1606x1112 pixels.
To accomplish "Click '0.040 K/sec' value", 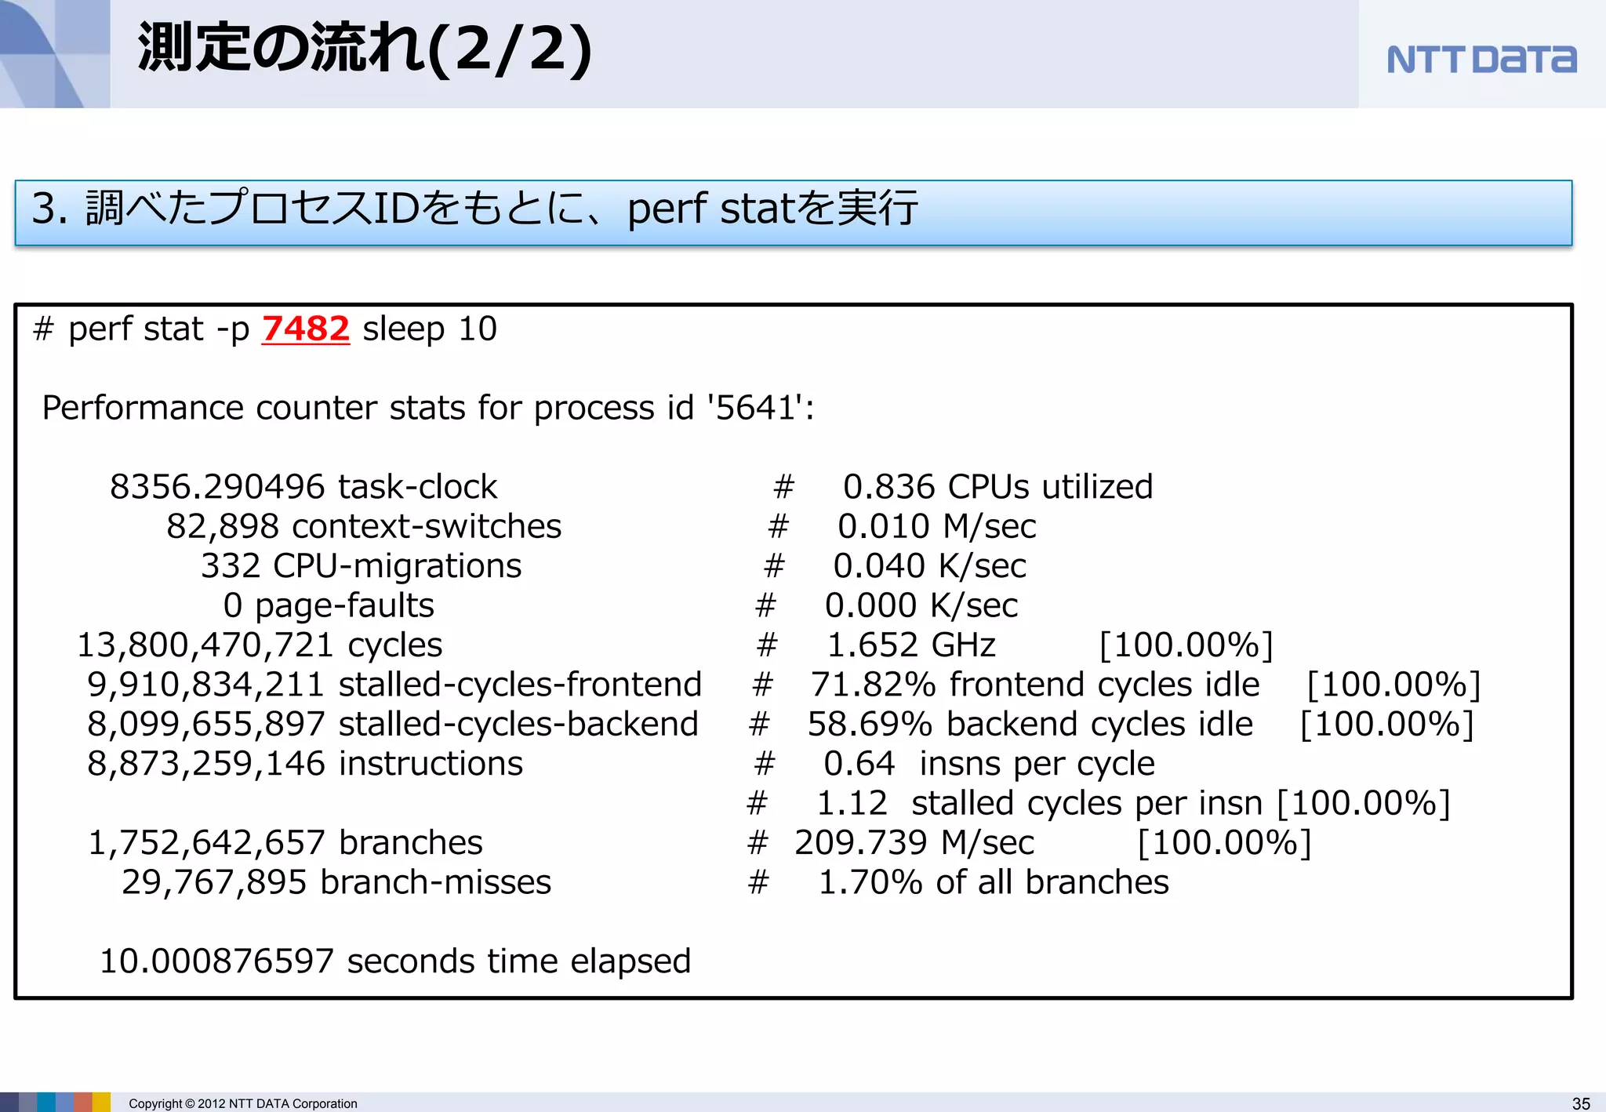I will point(930,566).
